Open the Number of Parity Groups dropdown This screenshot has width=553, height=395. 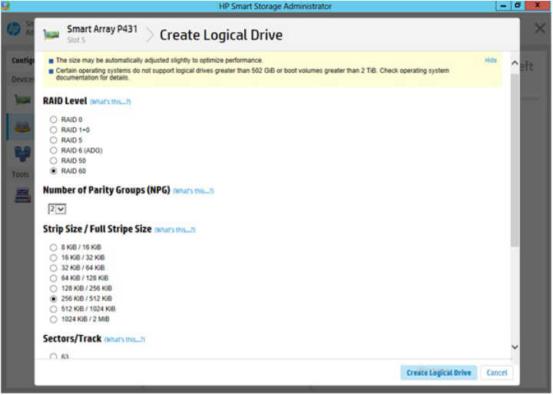click(x=57, y=209)
